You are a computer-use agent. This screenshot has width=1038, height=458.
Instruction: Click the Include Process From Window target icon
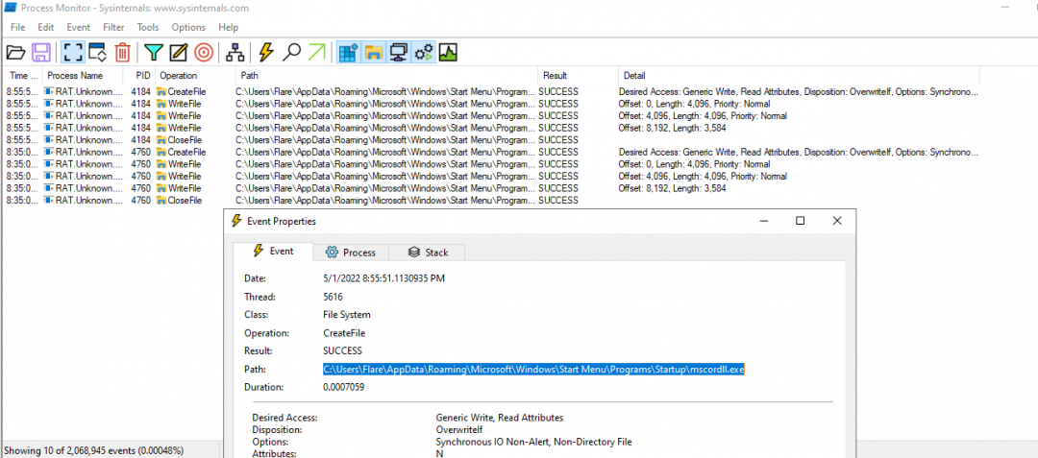coord(204,52)
